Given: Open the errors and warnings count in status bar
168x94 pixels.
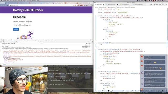Looking at the screenshot, I should 110,91.
